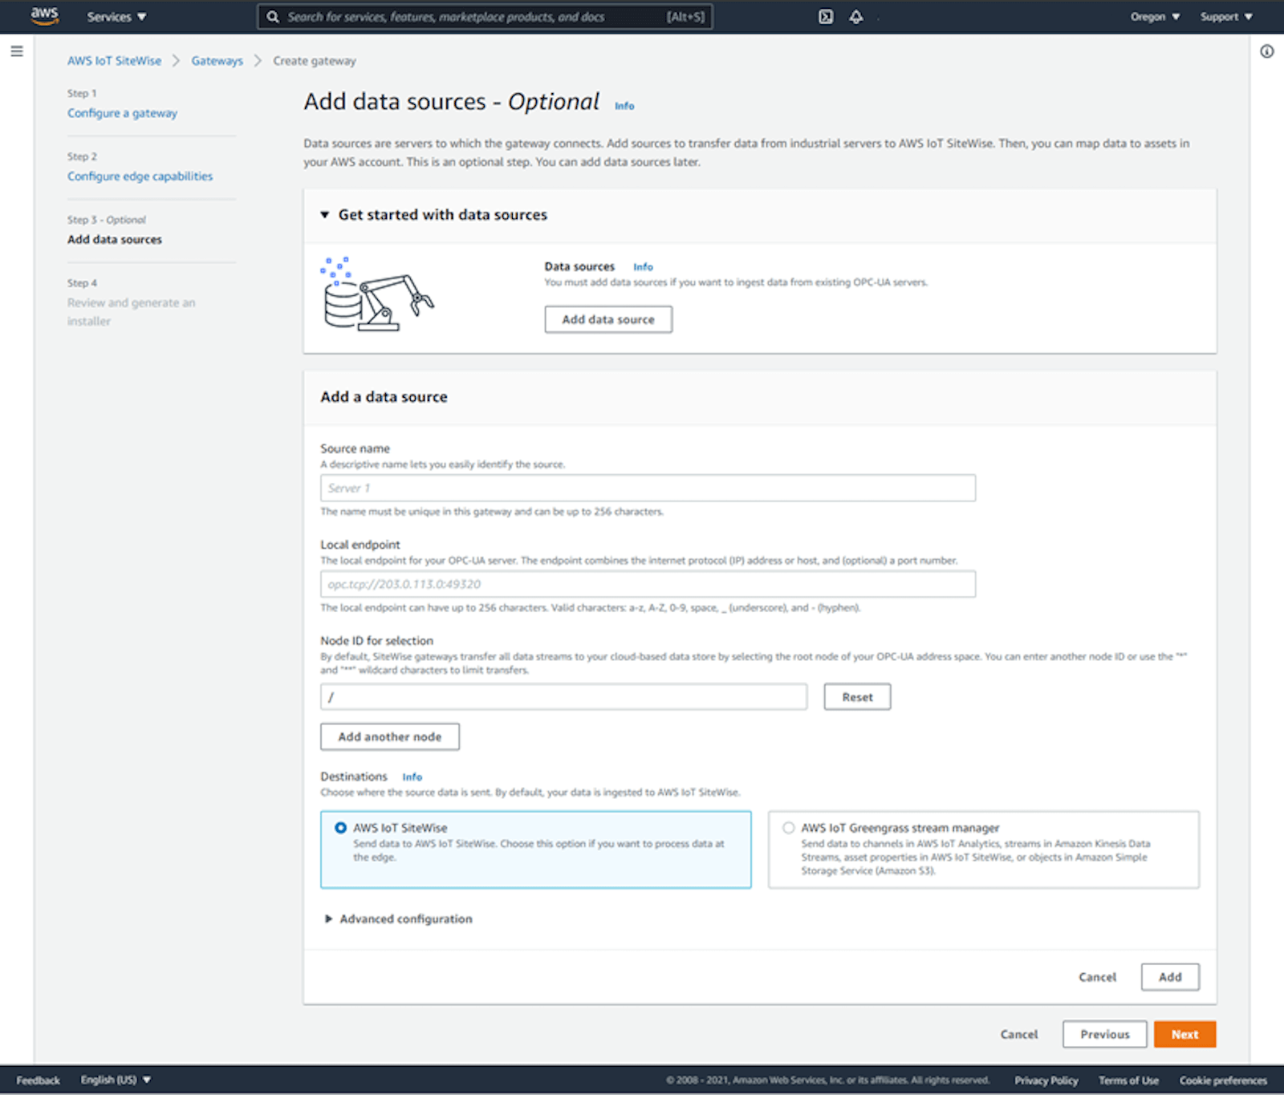Click the AWS logo icon
The height and width of the screenshot is (1095, 1284).
coord(44,16)
